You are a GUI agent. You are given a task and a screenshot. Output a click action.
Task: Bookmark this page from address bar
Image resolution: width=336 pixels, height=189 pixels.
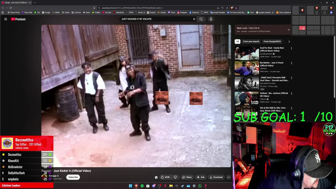[94, 8]
